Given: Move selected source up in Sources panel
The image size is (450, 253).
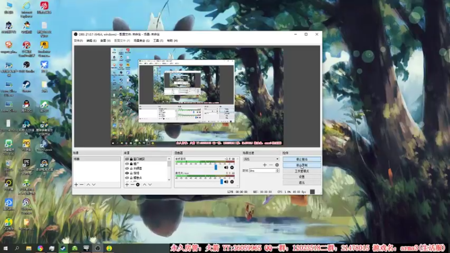Looking at the screenshot, I should pyautogui.click(x=145, y=184).
